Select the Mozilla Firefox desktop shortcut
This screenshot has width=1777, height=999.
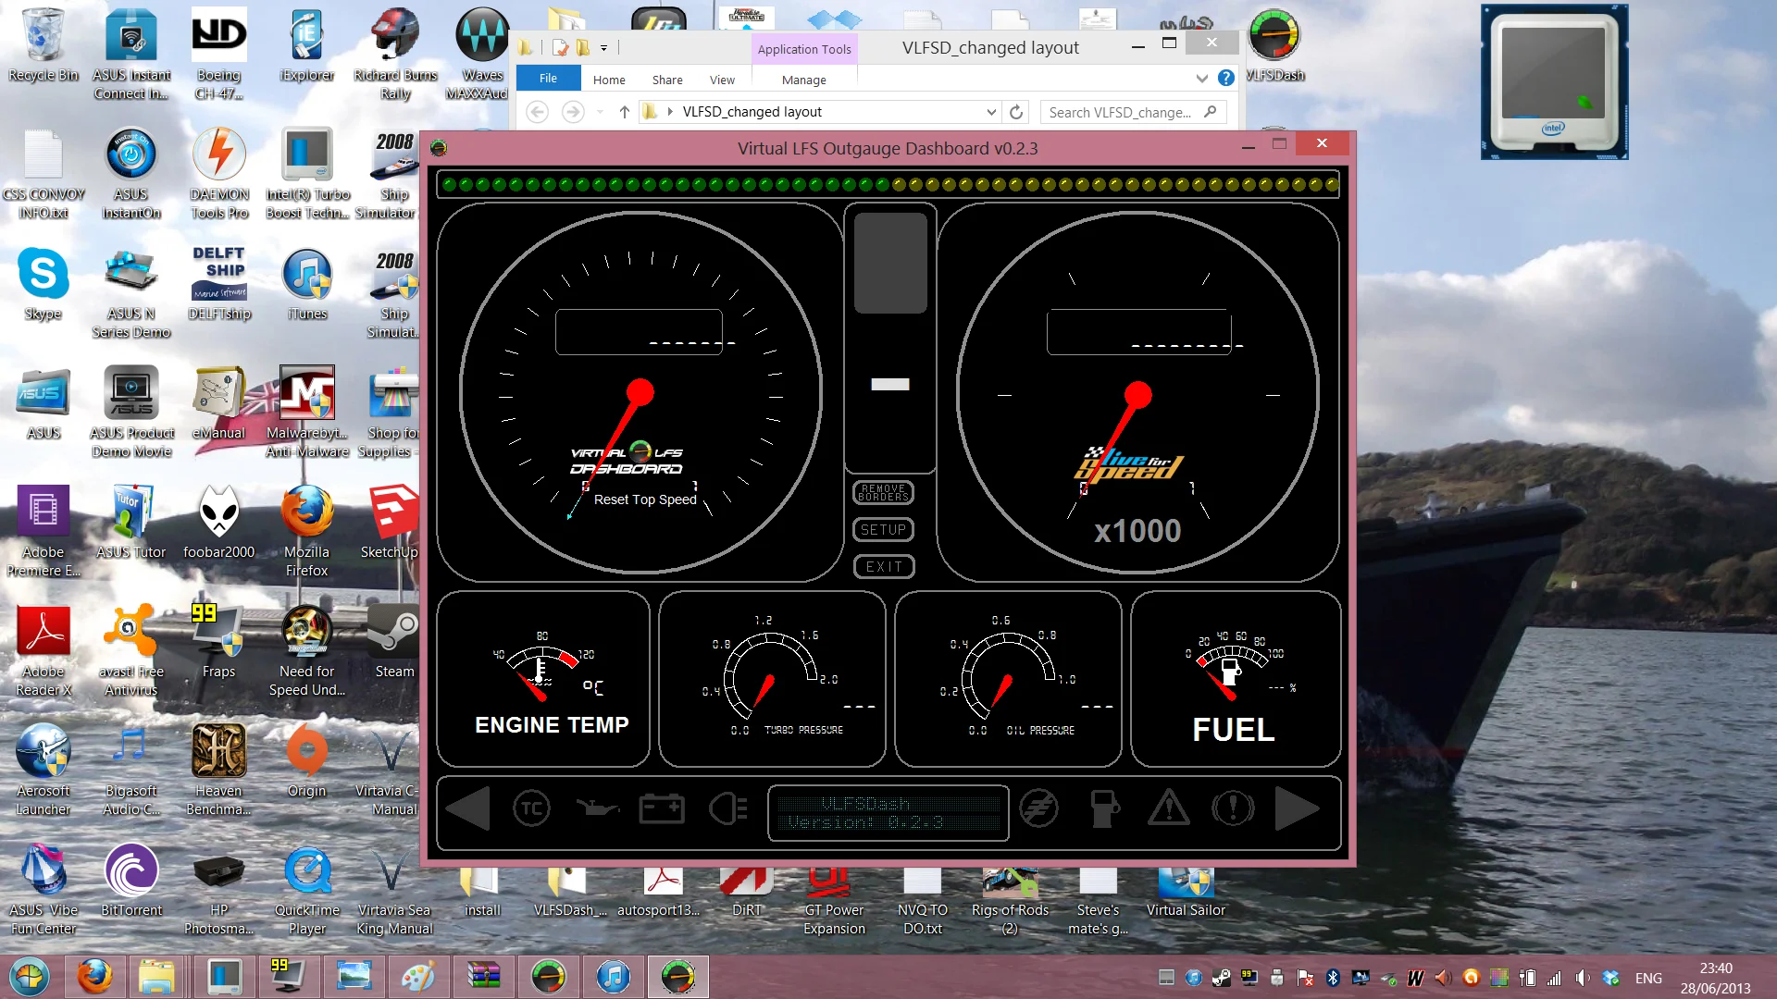coord(307,532)
